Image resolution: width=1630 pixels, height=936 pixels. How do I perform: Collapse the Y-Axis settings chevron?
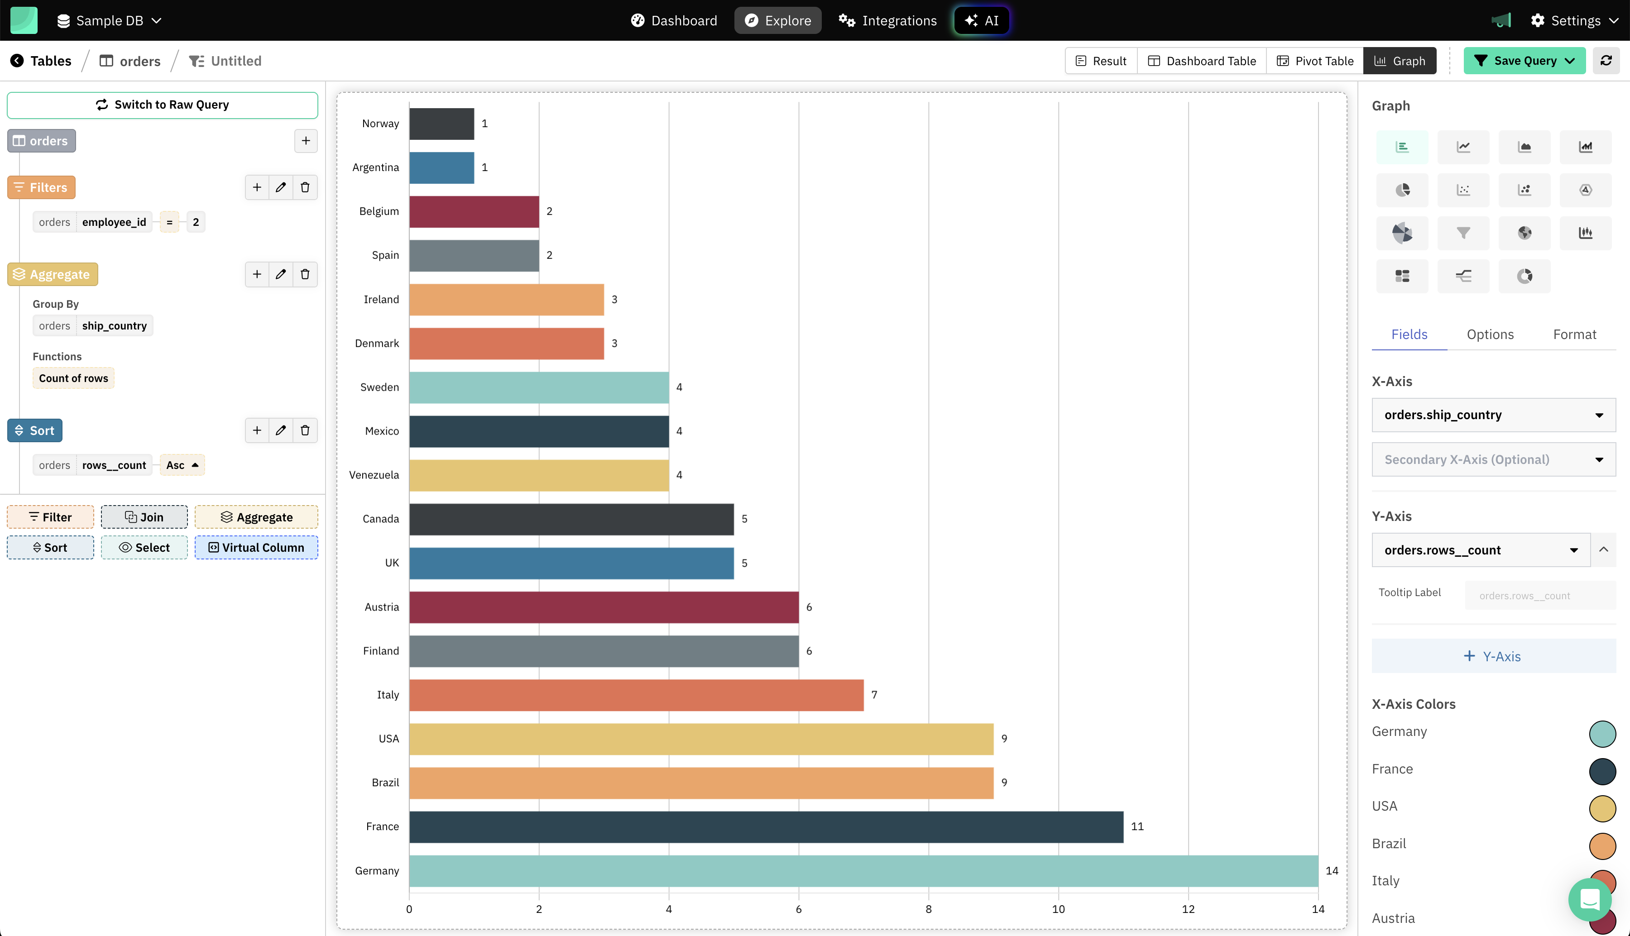click(x=1603, y=549)
